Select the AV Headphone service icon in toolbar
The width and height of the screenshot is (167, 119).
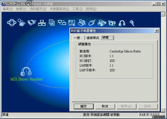122,23
